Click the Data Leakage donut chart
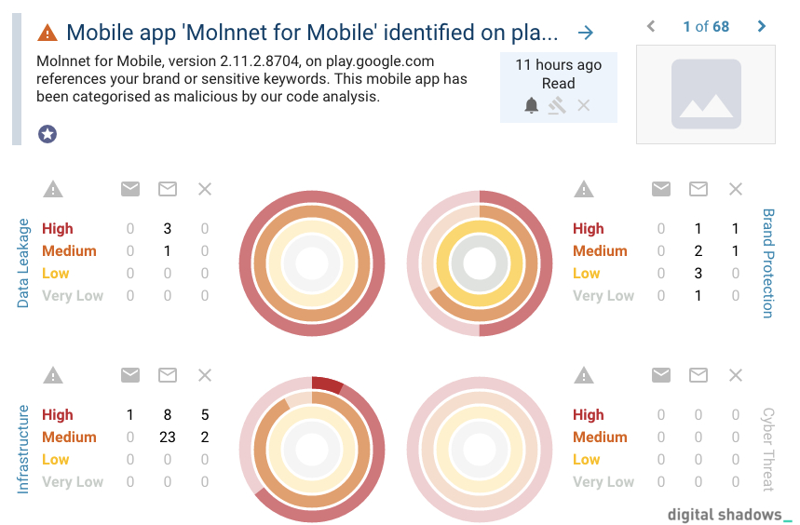 (x=312, y=263)
